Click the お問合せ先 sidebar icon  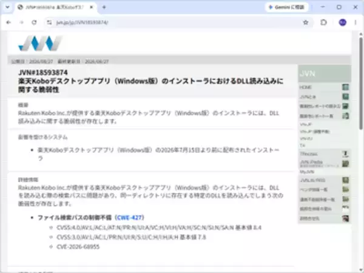tap(345, 218)
